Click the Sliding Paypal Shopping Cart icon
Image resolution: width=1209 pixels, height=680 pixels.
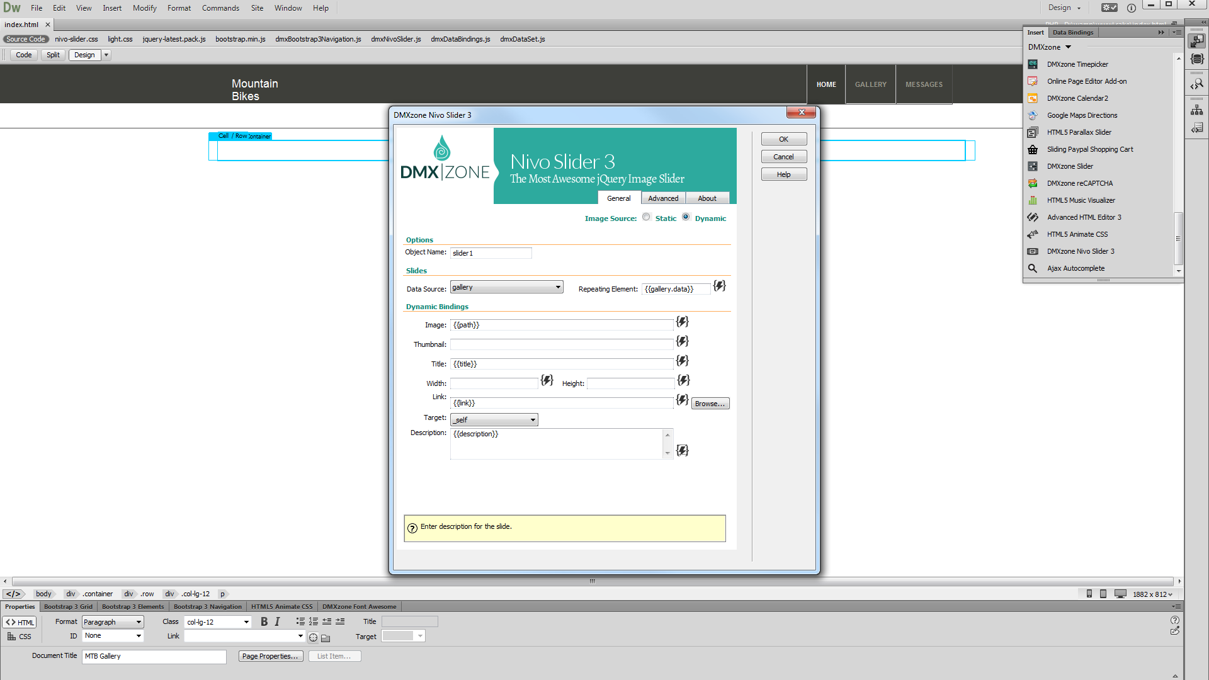click(1033, 149)
